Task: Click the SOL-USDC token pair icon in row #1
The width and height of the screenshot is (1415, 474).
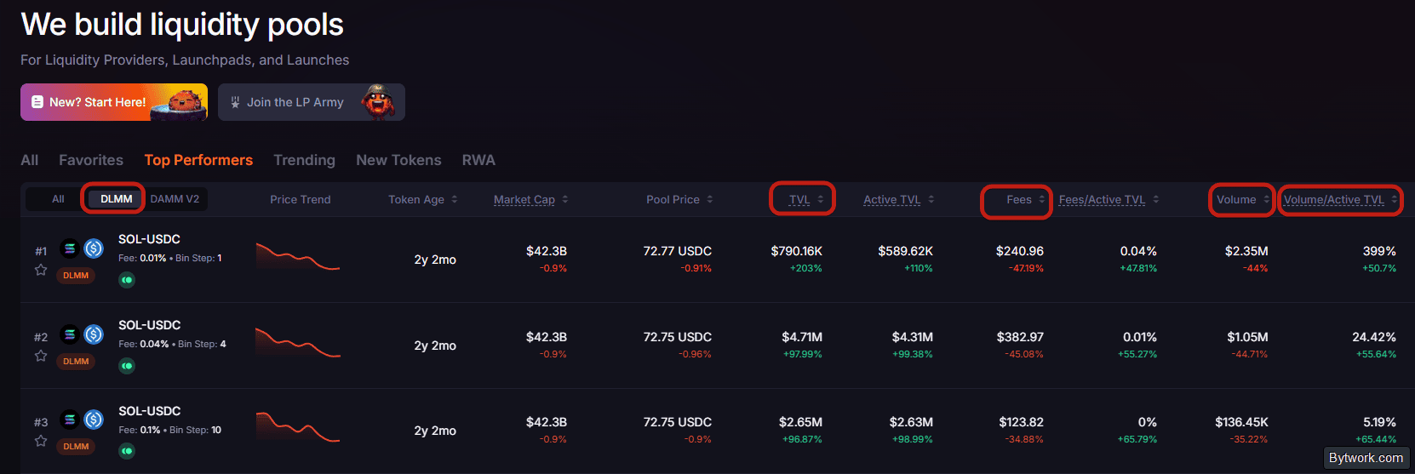Action: coord(82,248)
